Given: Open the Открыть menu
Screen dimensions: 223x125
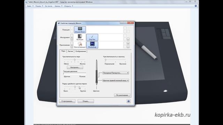Looking at the screenshot, I should (69, 6).
